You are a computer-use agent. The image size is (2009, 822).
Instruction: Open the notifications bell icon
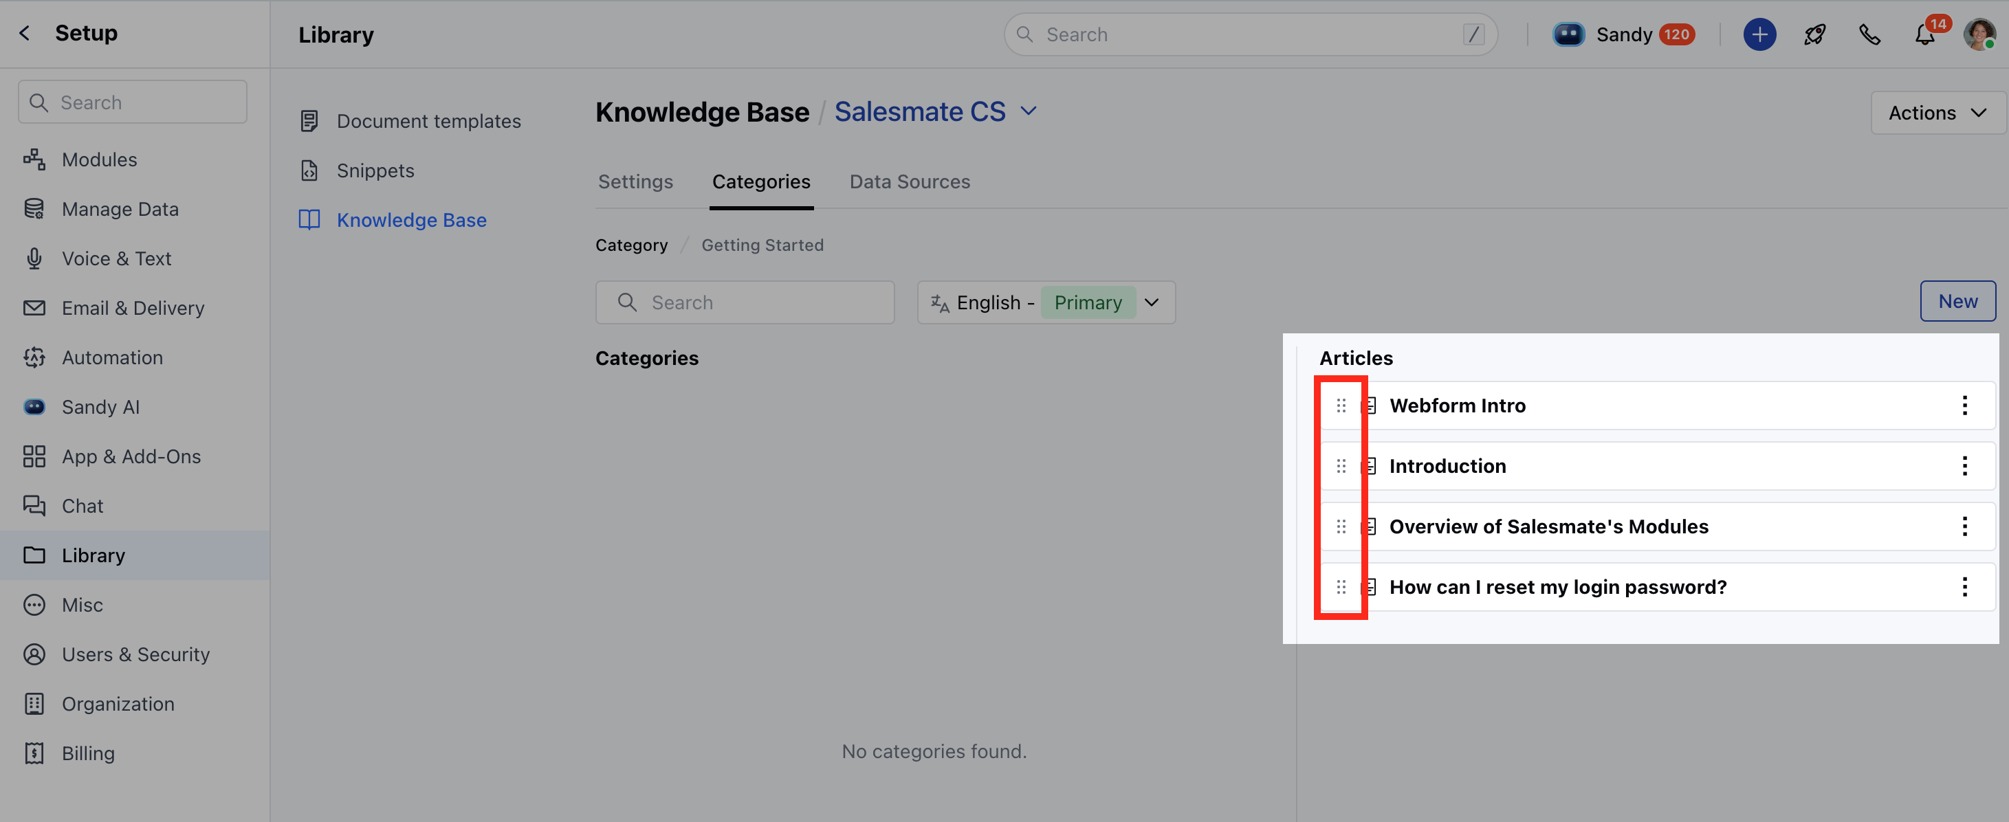coord(1924,35)
